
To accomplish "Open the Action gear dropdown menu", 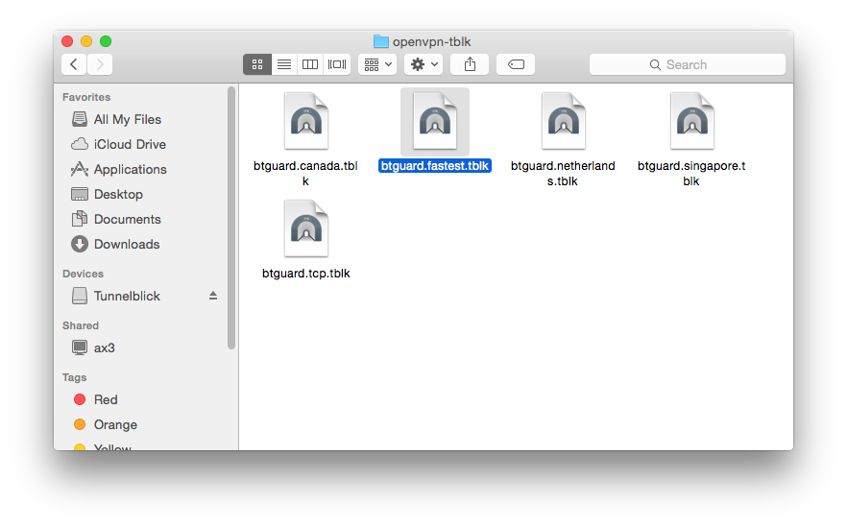I will pyautogui.click(x=423, y=64).
